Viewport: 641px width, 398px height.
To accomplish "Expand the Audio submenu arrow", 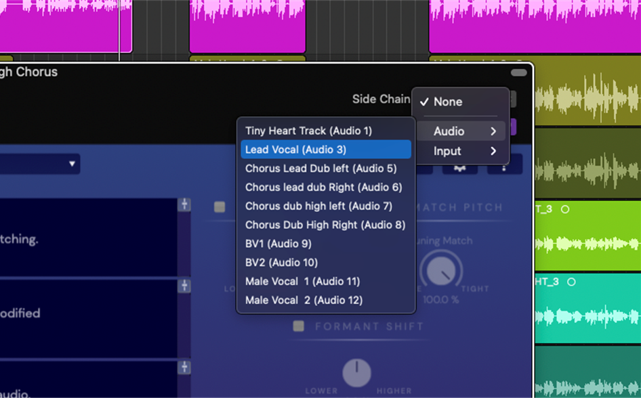I will coord(493,131).
